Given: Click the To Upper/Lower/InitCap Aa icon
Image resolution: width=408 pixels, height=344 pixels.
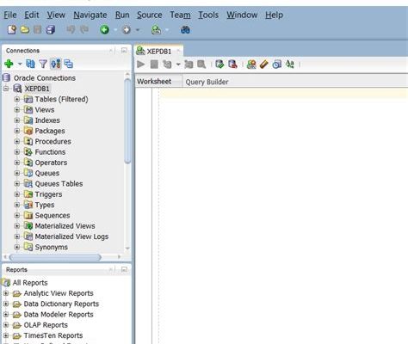Looking at the screenshot, I should coord(290,64).
